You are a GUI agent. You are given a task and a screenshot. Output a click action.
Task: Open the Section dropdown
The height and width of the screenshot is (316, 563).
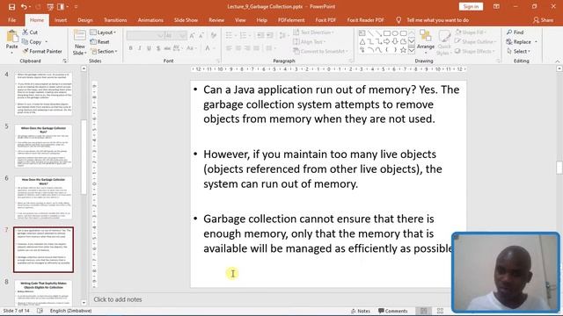coord(104,51)
